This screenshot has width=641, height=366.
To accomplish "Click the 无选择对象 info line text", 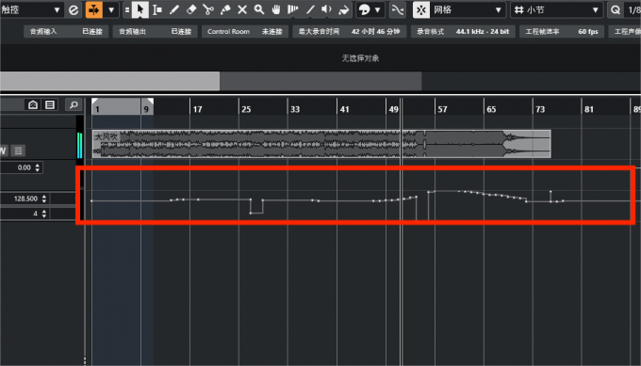I will pos(360,58).
